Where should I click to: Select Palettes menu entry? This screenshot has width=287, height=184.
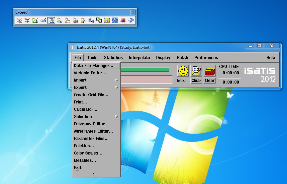[96, 146]
